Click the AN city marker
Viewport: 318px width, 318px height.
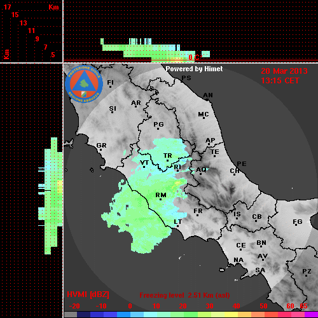pos(207,99)
